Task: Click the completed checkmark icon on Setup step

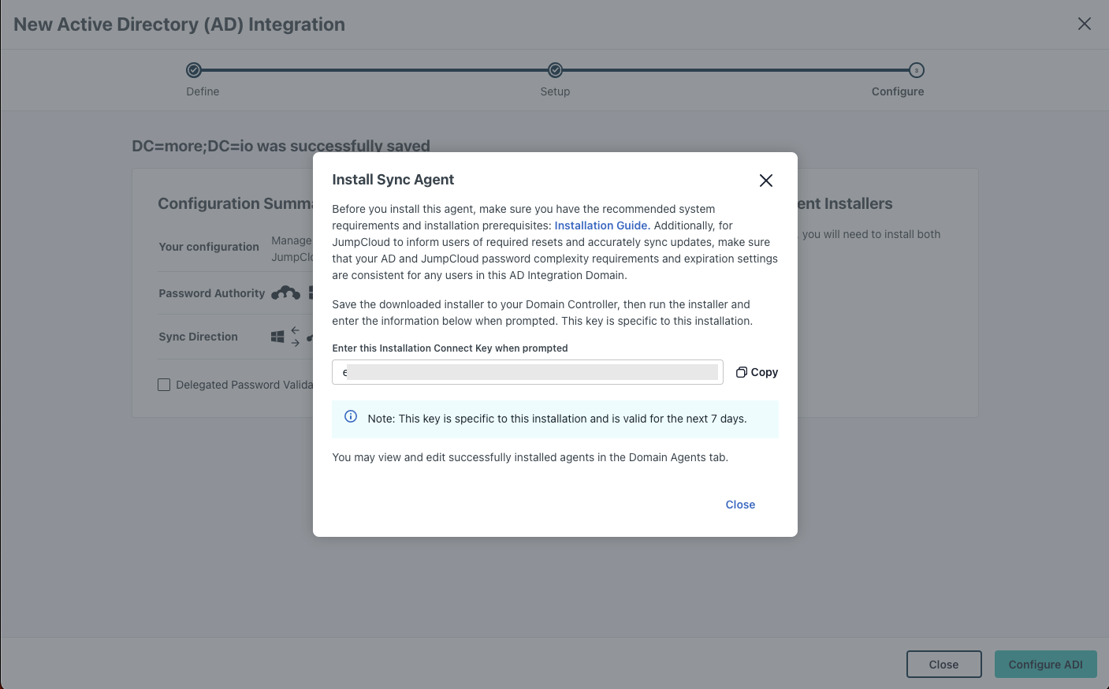Action: point(554,70)
